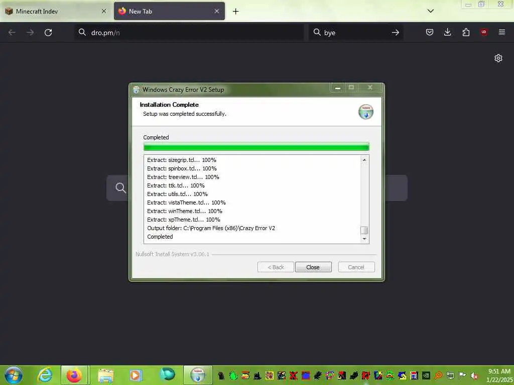Click the install log scrollbar thumb
The height and width of the screenshot is (385, 514).
364,230
